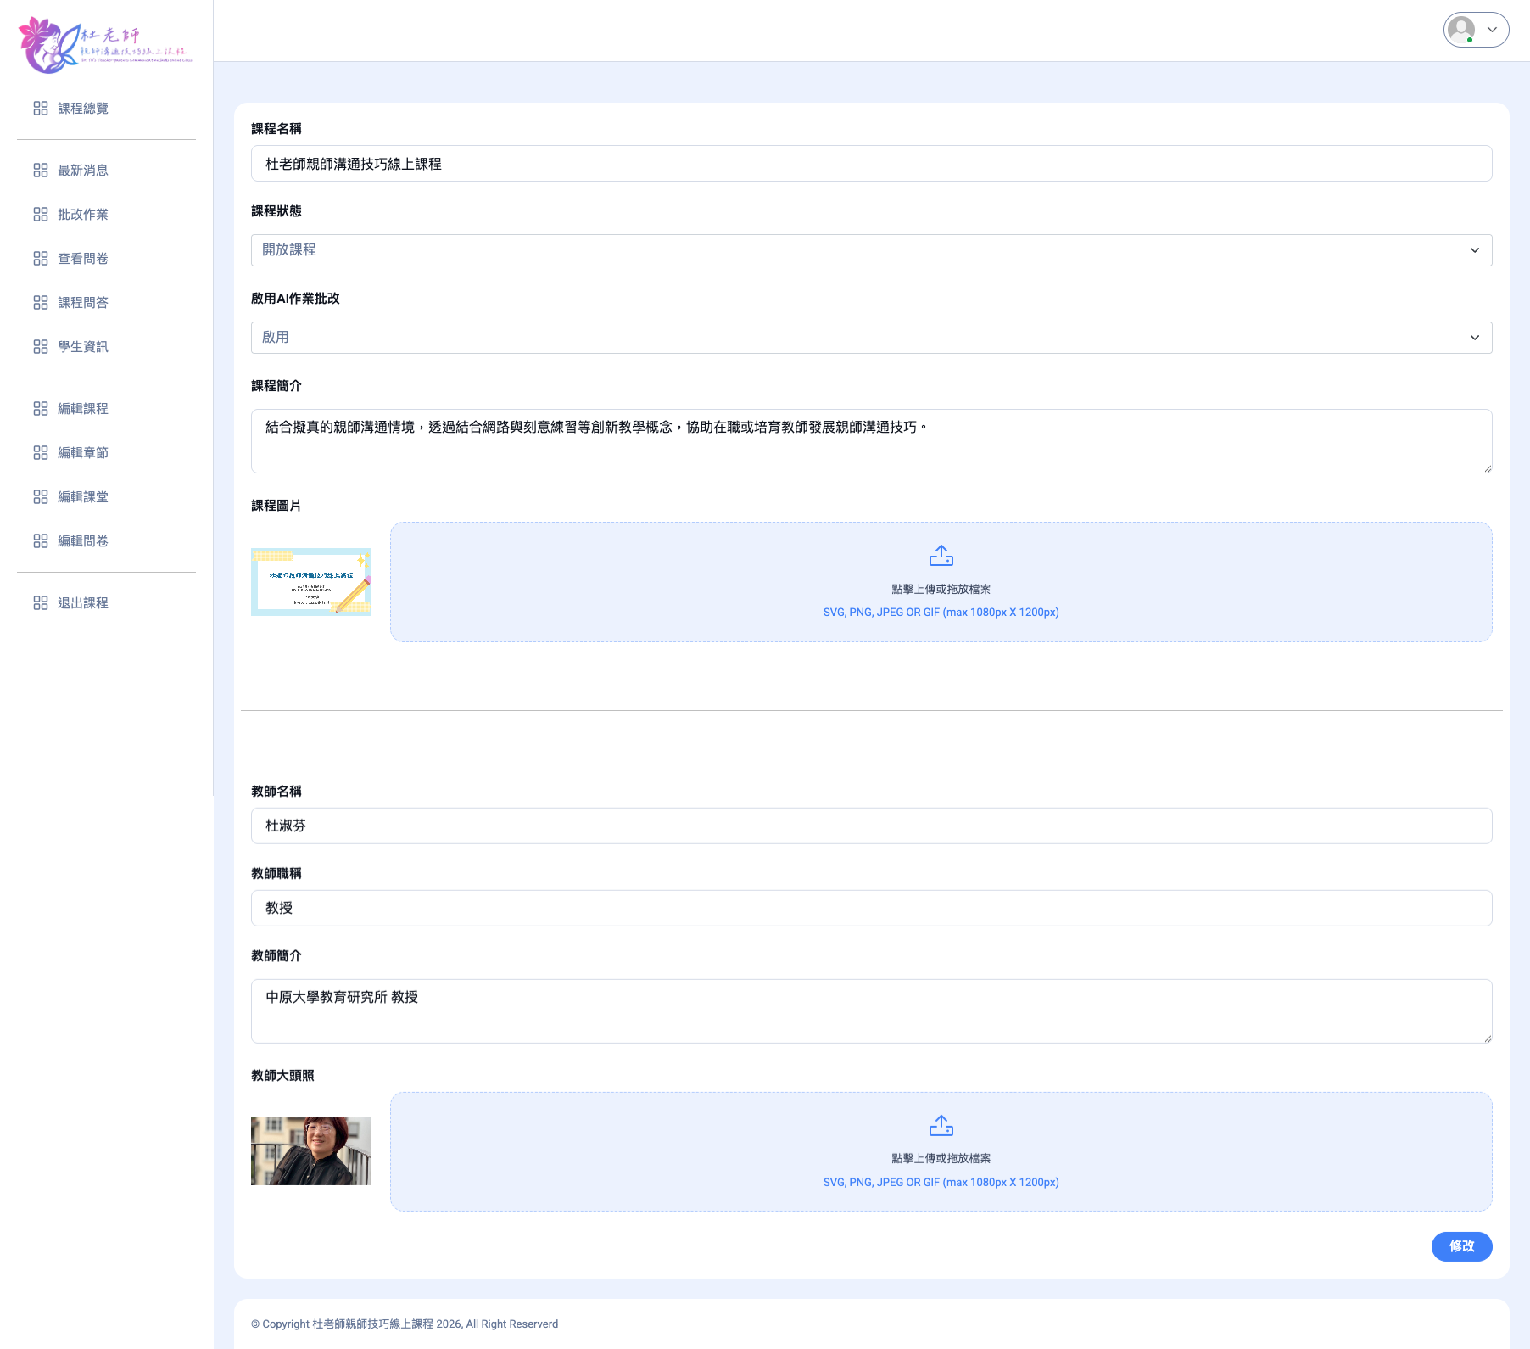Screen dimensions: 1530x1349
Task: Click the grid icon beside 退出課程
Action: pyautogui.click(x=41, y=603)
